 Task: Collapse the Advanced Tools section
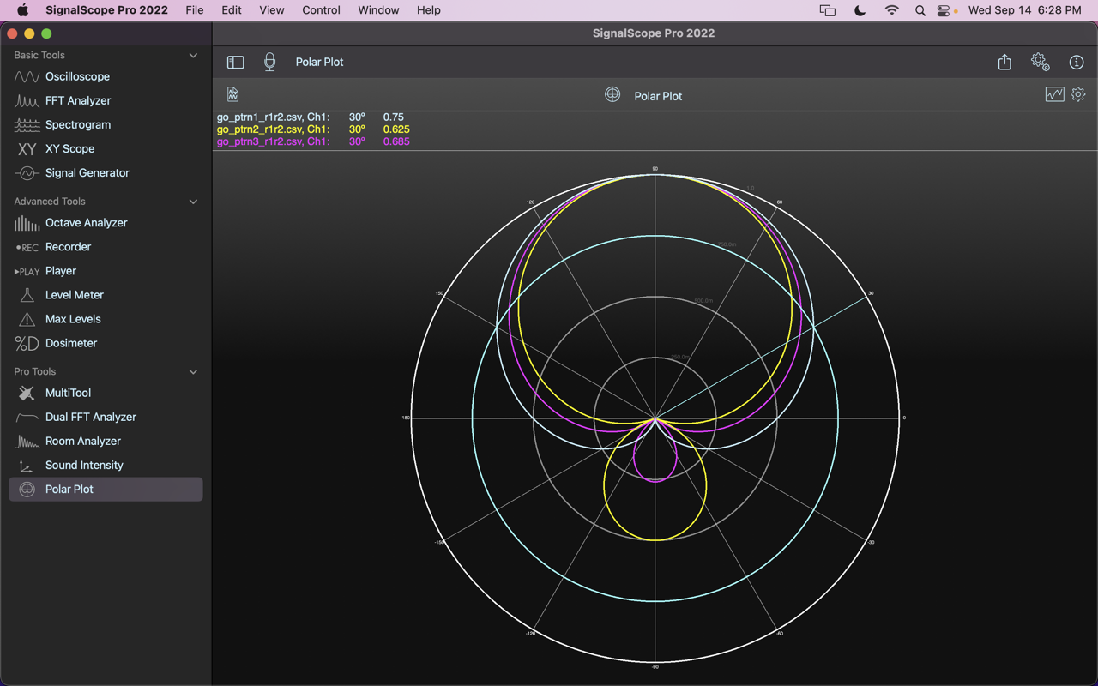point(193,202)
